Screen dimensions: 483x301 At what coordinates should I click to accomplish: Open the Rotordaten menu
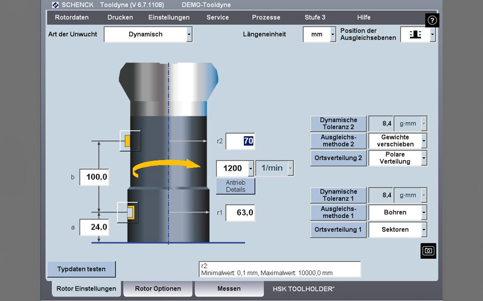72,17
